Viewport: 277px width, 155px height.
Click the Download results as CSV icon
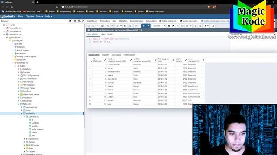click(x=213, y=26)
